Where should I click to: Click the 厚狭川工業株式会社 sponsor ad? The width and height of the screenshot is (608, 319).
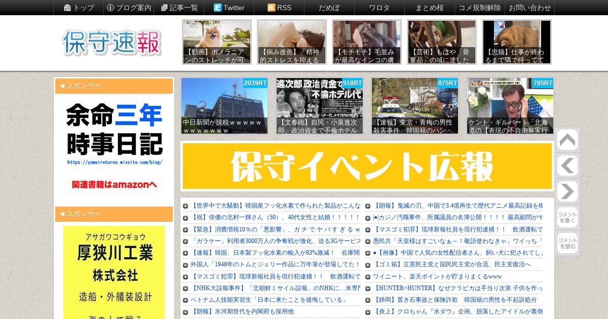(x=114, y=272)
